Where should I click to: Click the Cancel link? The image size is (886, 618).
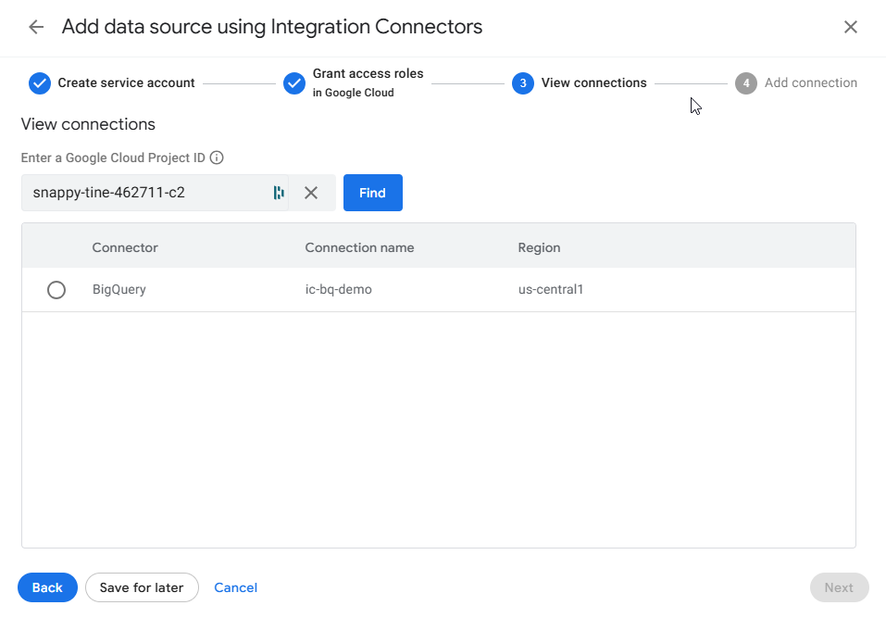(235, 587)
